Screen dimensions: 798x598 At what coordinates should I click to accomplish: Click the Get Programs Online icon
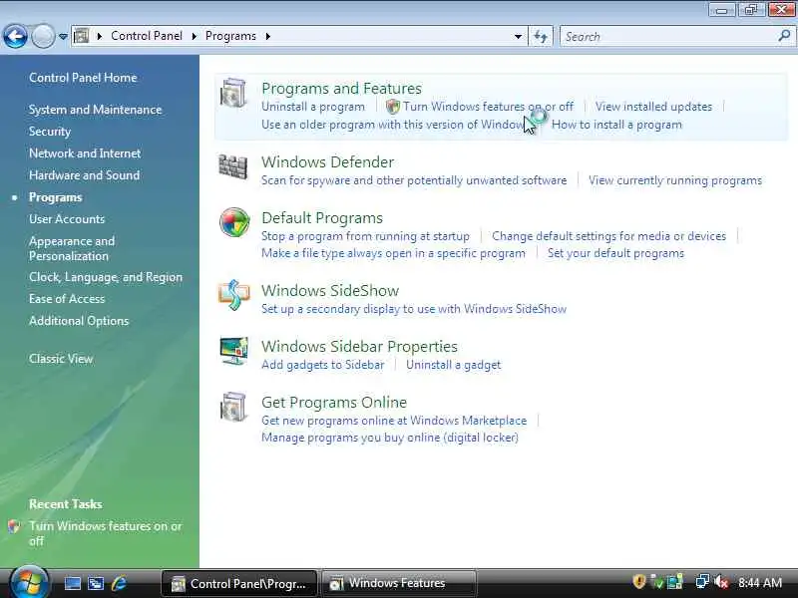tap(233, 407)
